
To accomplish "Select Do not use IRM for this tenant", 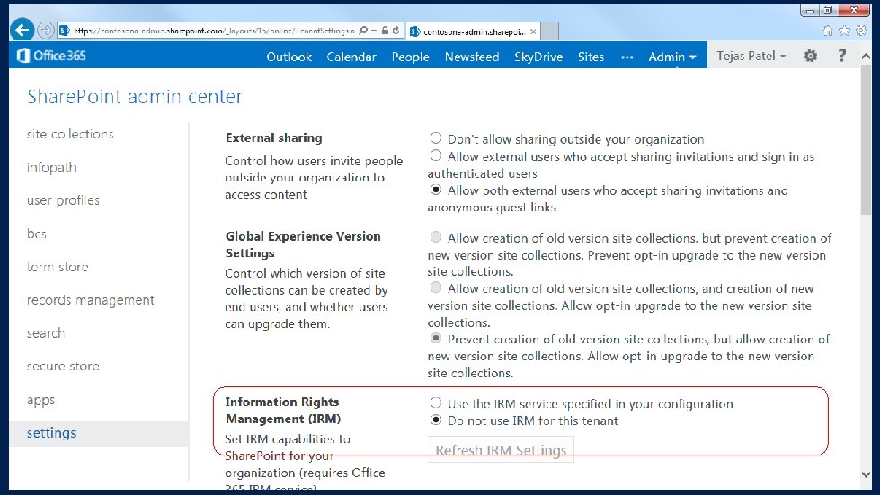I will point(436,420).
